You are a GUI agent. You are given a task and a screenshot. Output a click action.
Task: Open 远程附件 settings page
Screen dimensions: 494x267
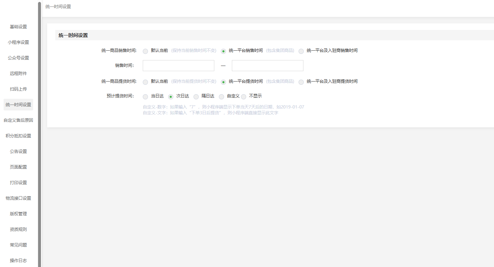18,73
